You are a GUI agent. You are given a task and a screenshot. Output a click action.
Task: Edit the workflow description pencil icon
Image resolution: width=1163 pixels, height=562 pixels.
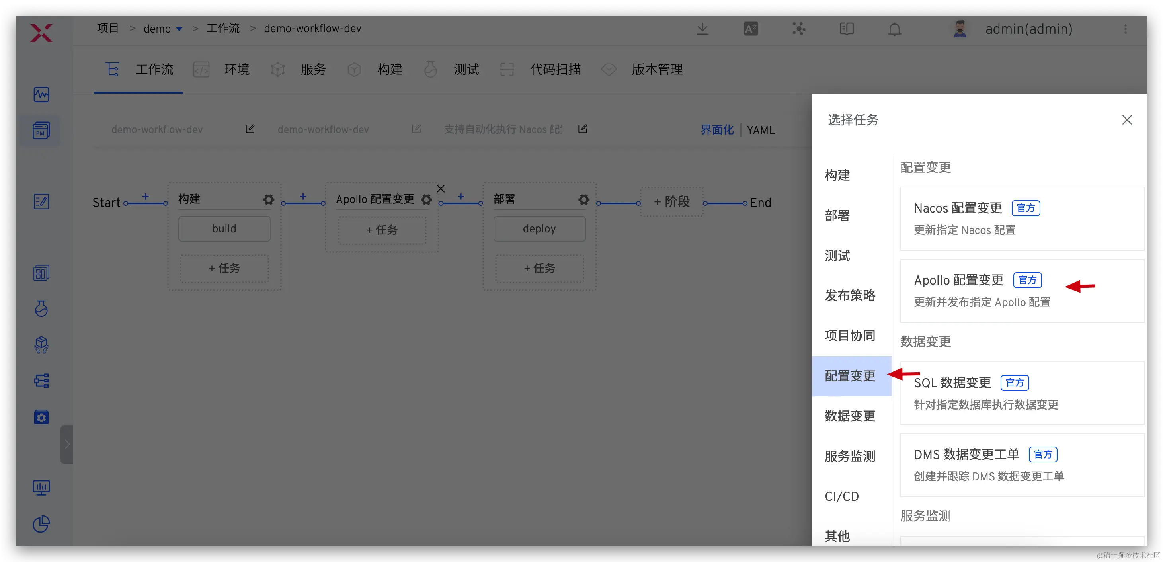[x=582, y=129]
